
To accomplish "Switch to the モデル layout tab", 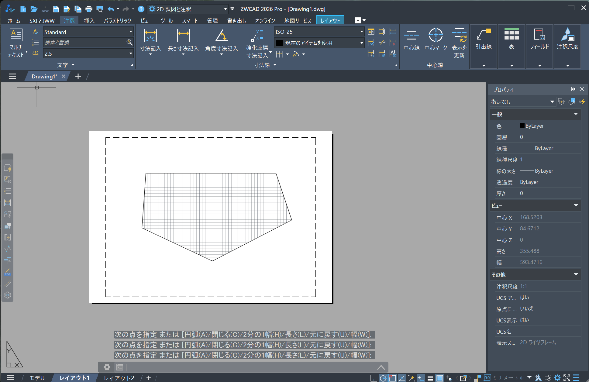I will click(37, 378).
